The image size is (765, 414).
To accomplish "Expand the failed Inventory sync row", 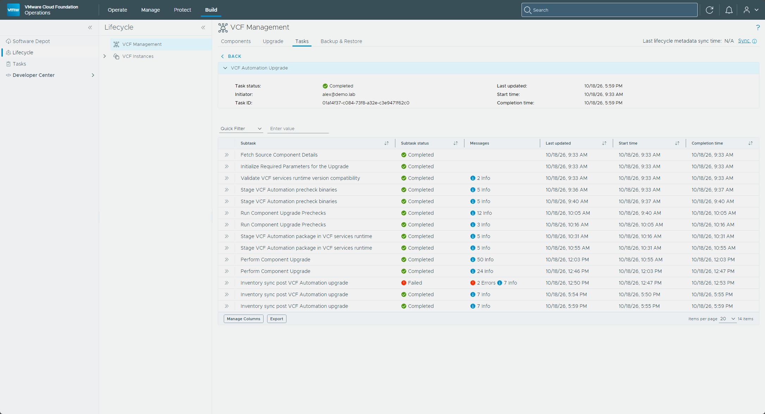I will [x=227, y=283].
